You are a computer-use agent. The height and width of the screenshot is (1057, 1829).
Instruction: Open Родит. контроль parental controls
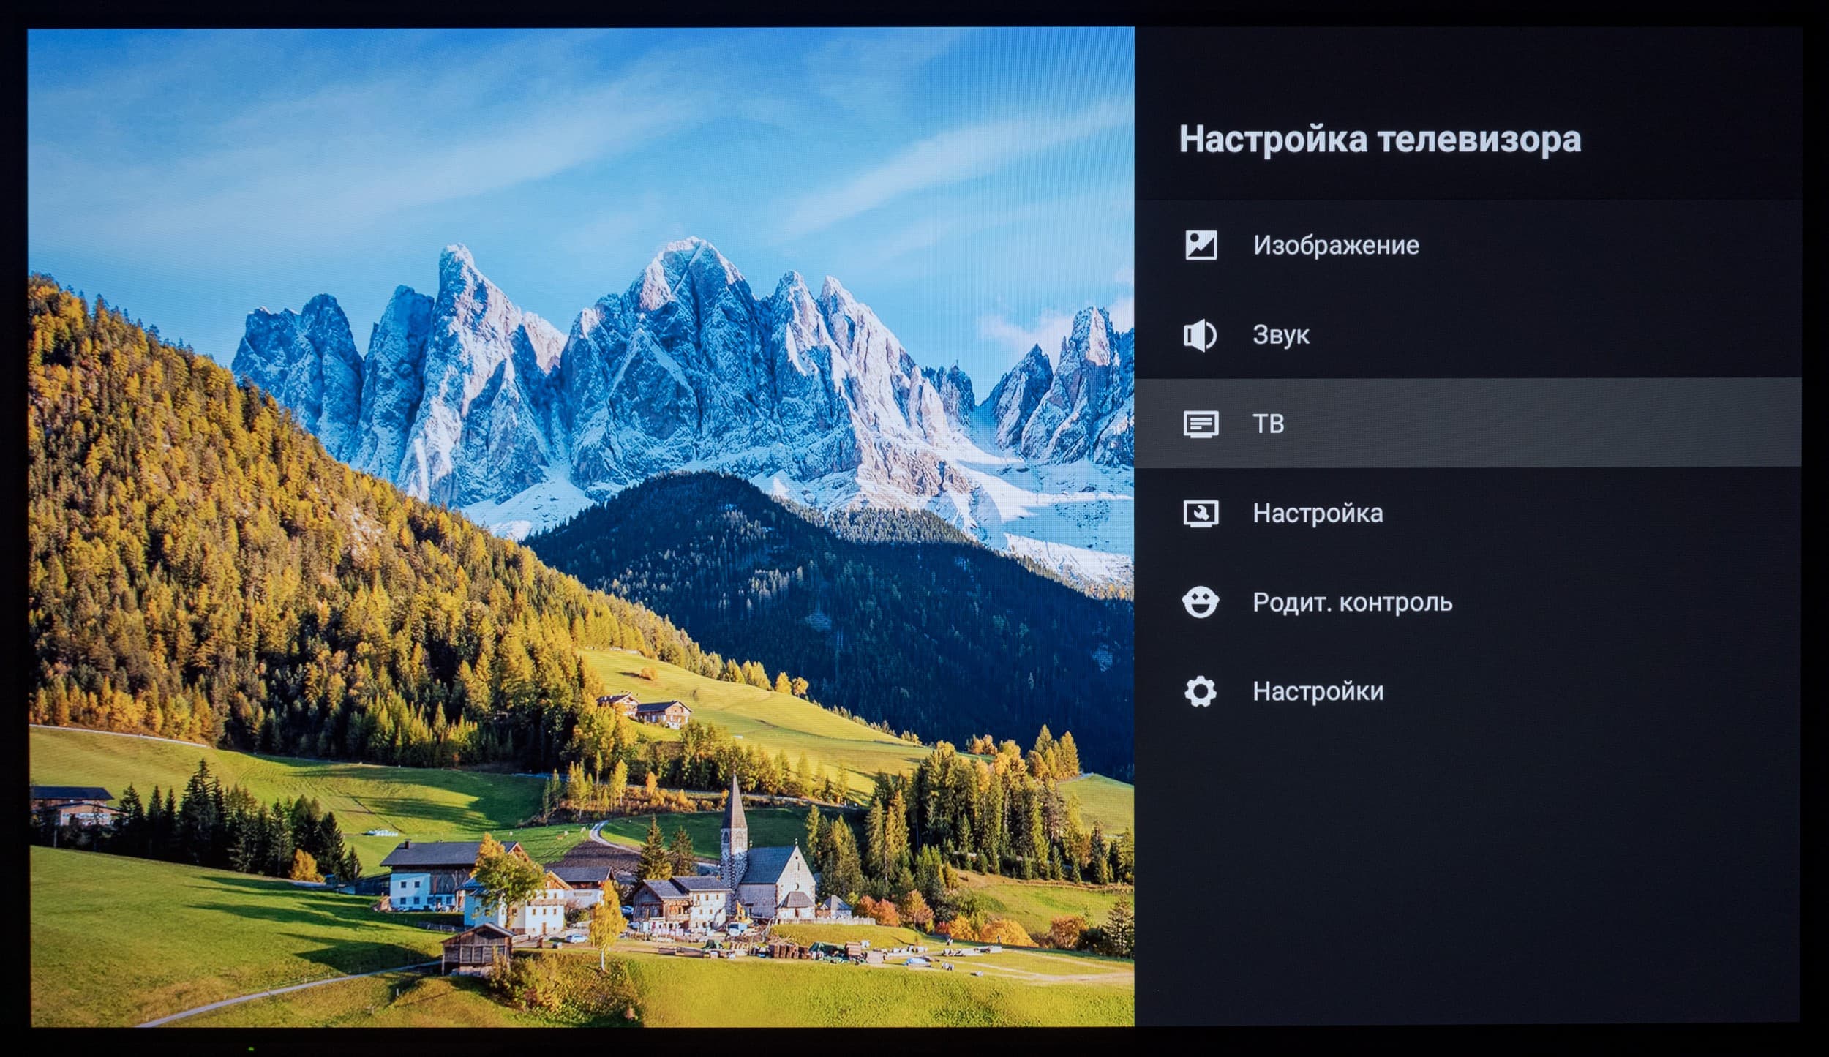[x=1352, y=602]
